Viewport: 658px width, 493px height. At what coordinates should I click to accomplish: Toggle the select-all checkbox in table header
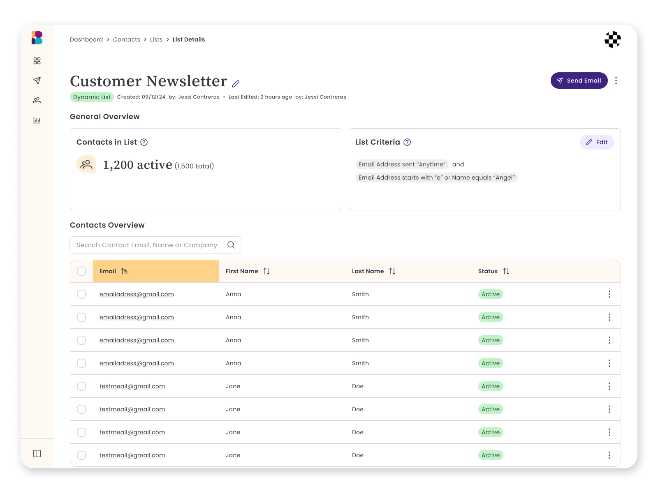(81, 271)
